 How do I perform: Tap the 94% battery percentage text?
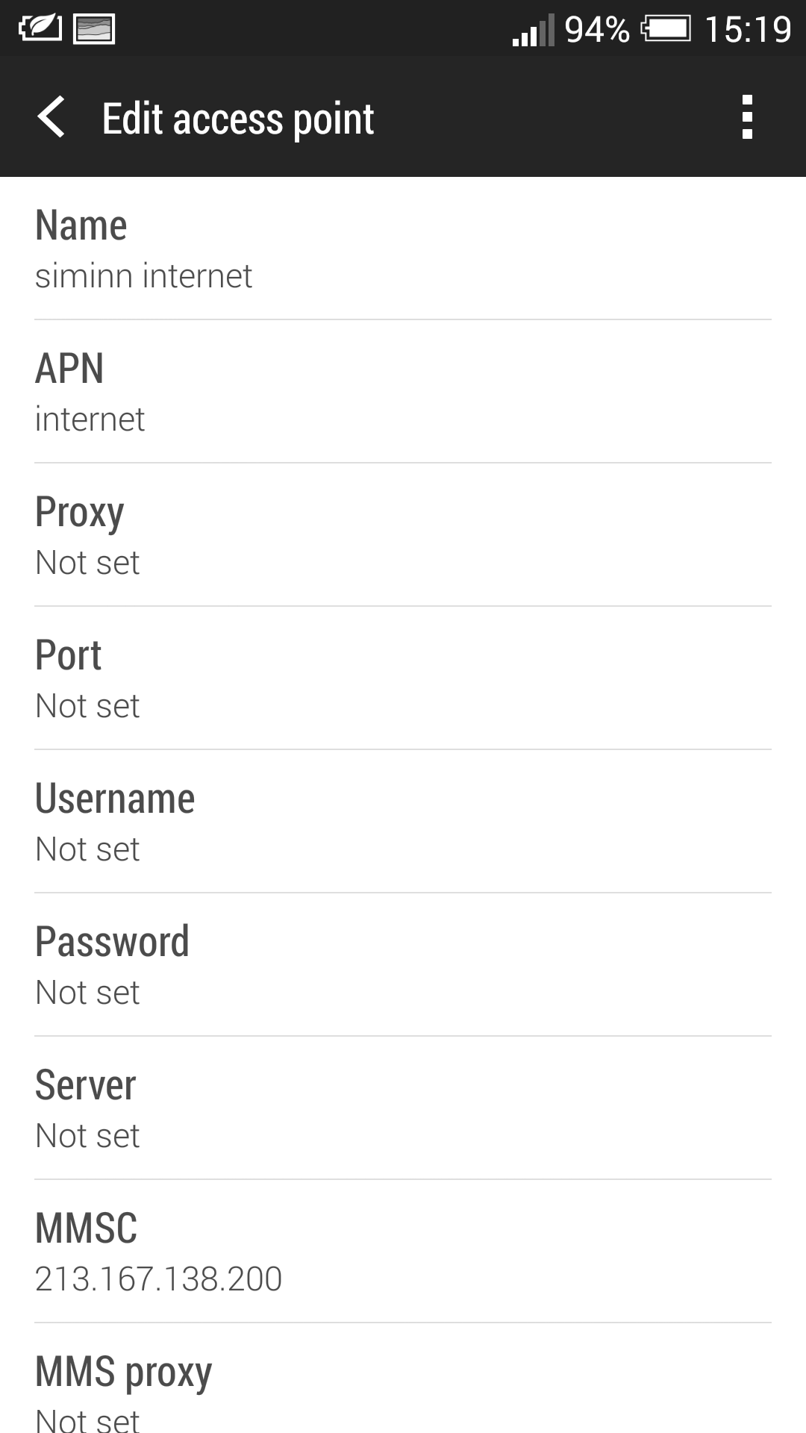coord(597,30)
